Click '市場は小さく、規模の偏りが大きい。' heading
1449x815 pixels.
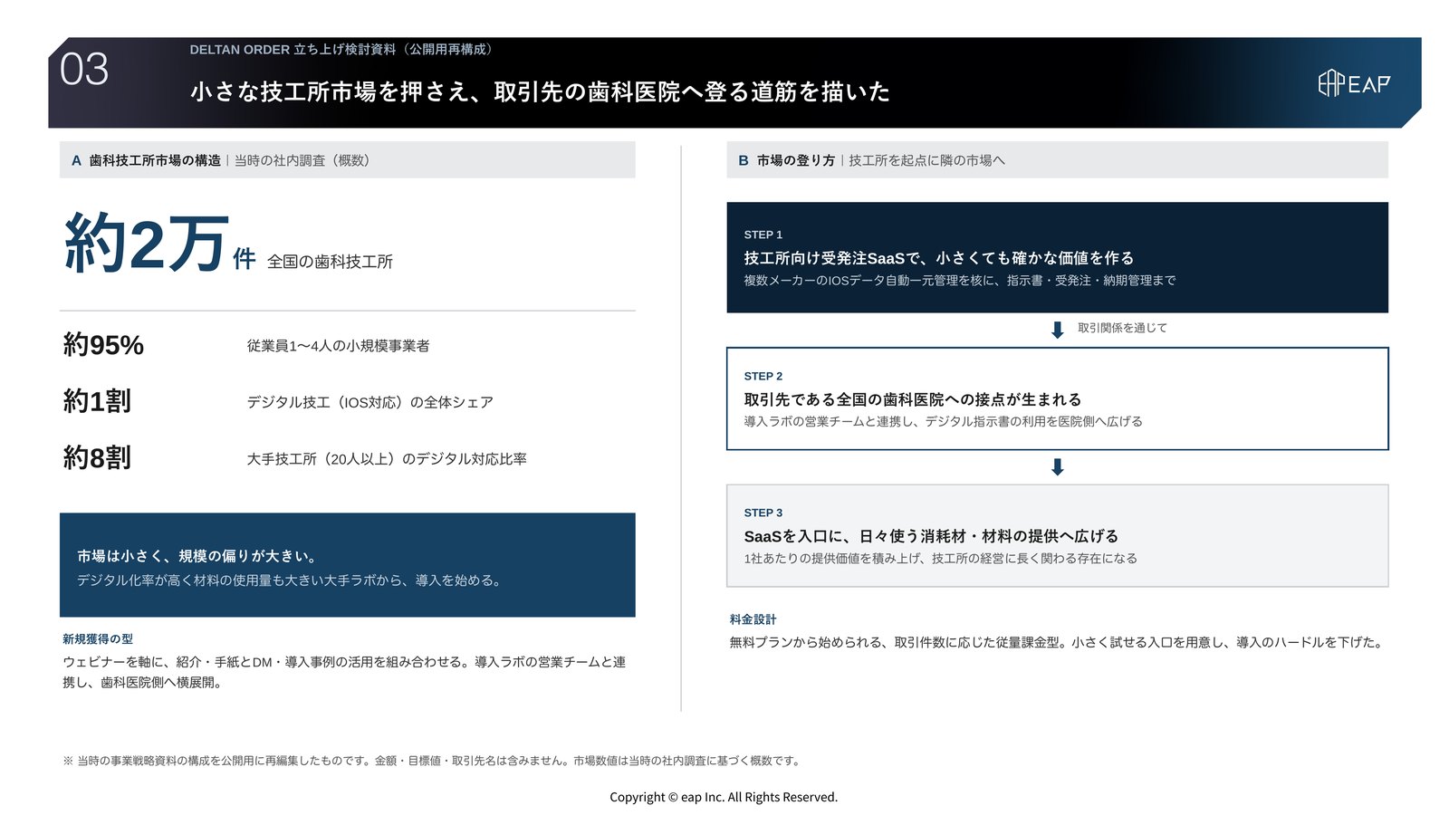pyautogui.click(x=197, y=556)
